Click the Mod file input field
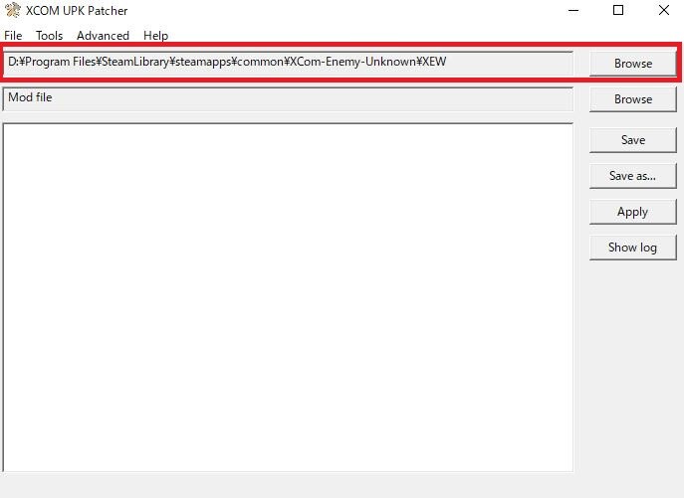The image size is (684, 498). [x=288, y=98]
